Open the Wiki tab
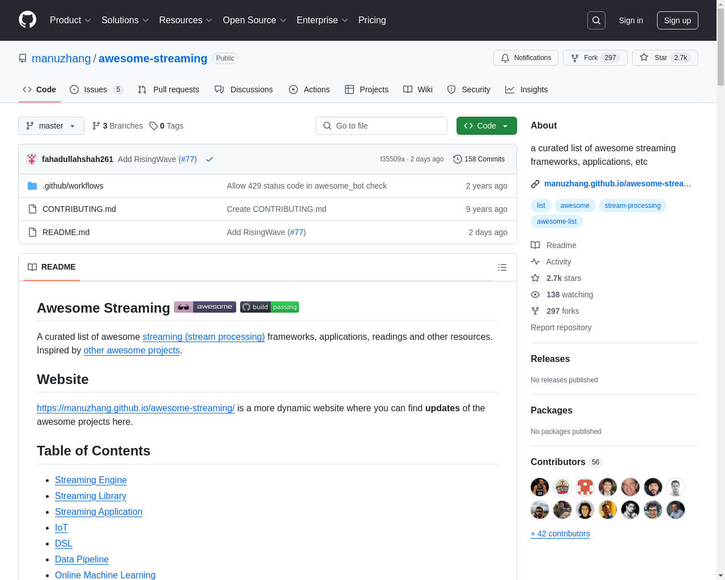Viewport: 725px width, 580px height. click(418, 89)
